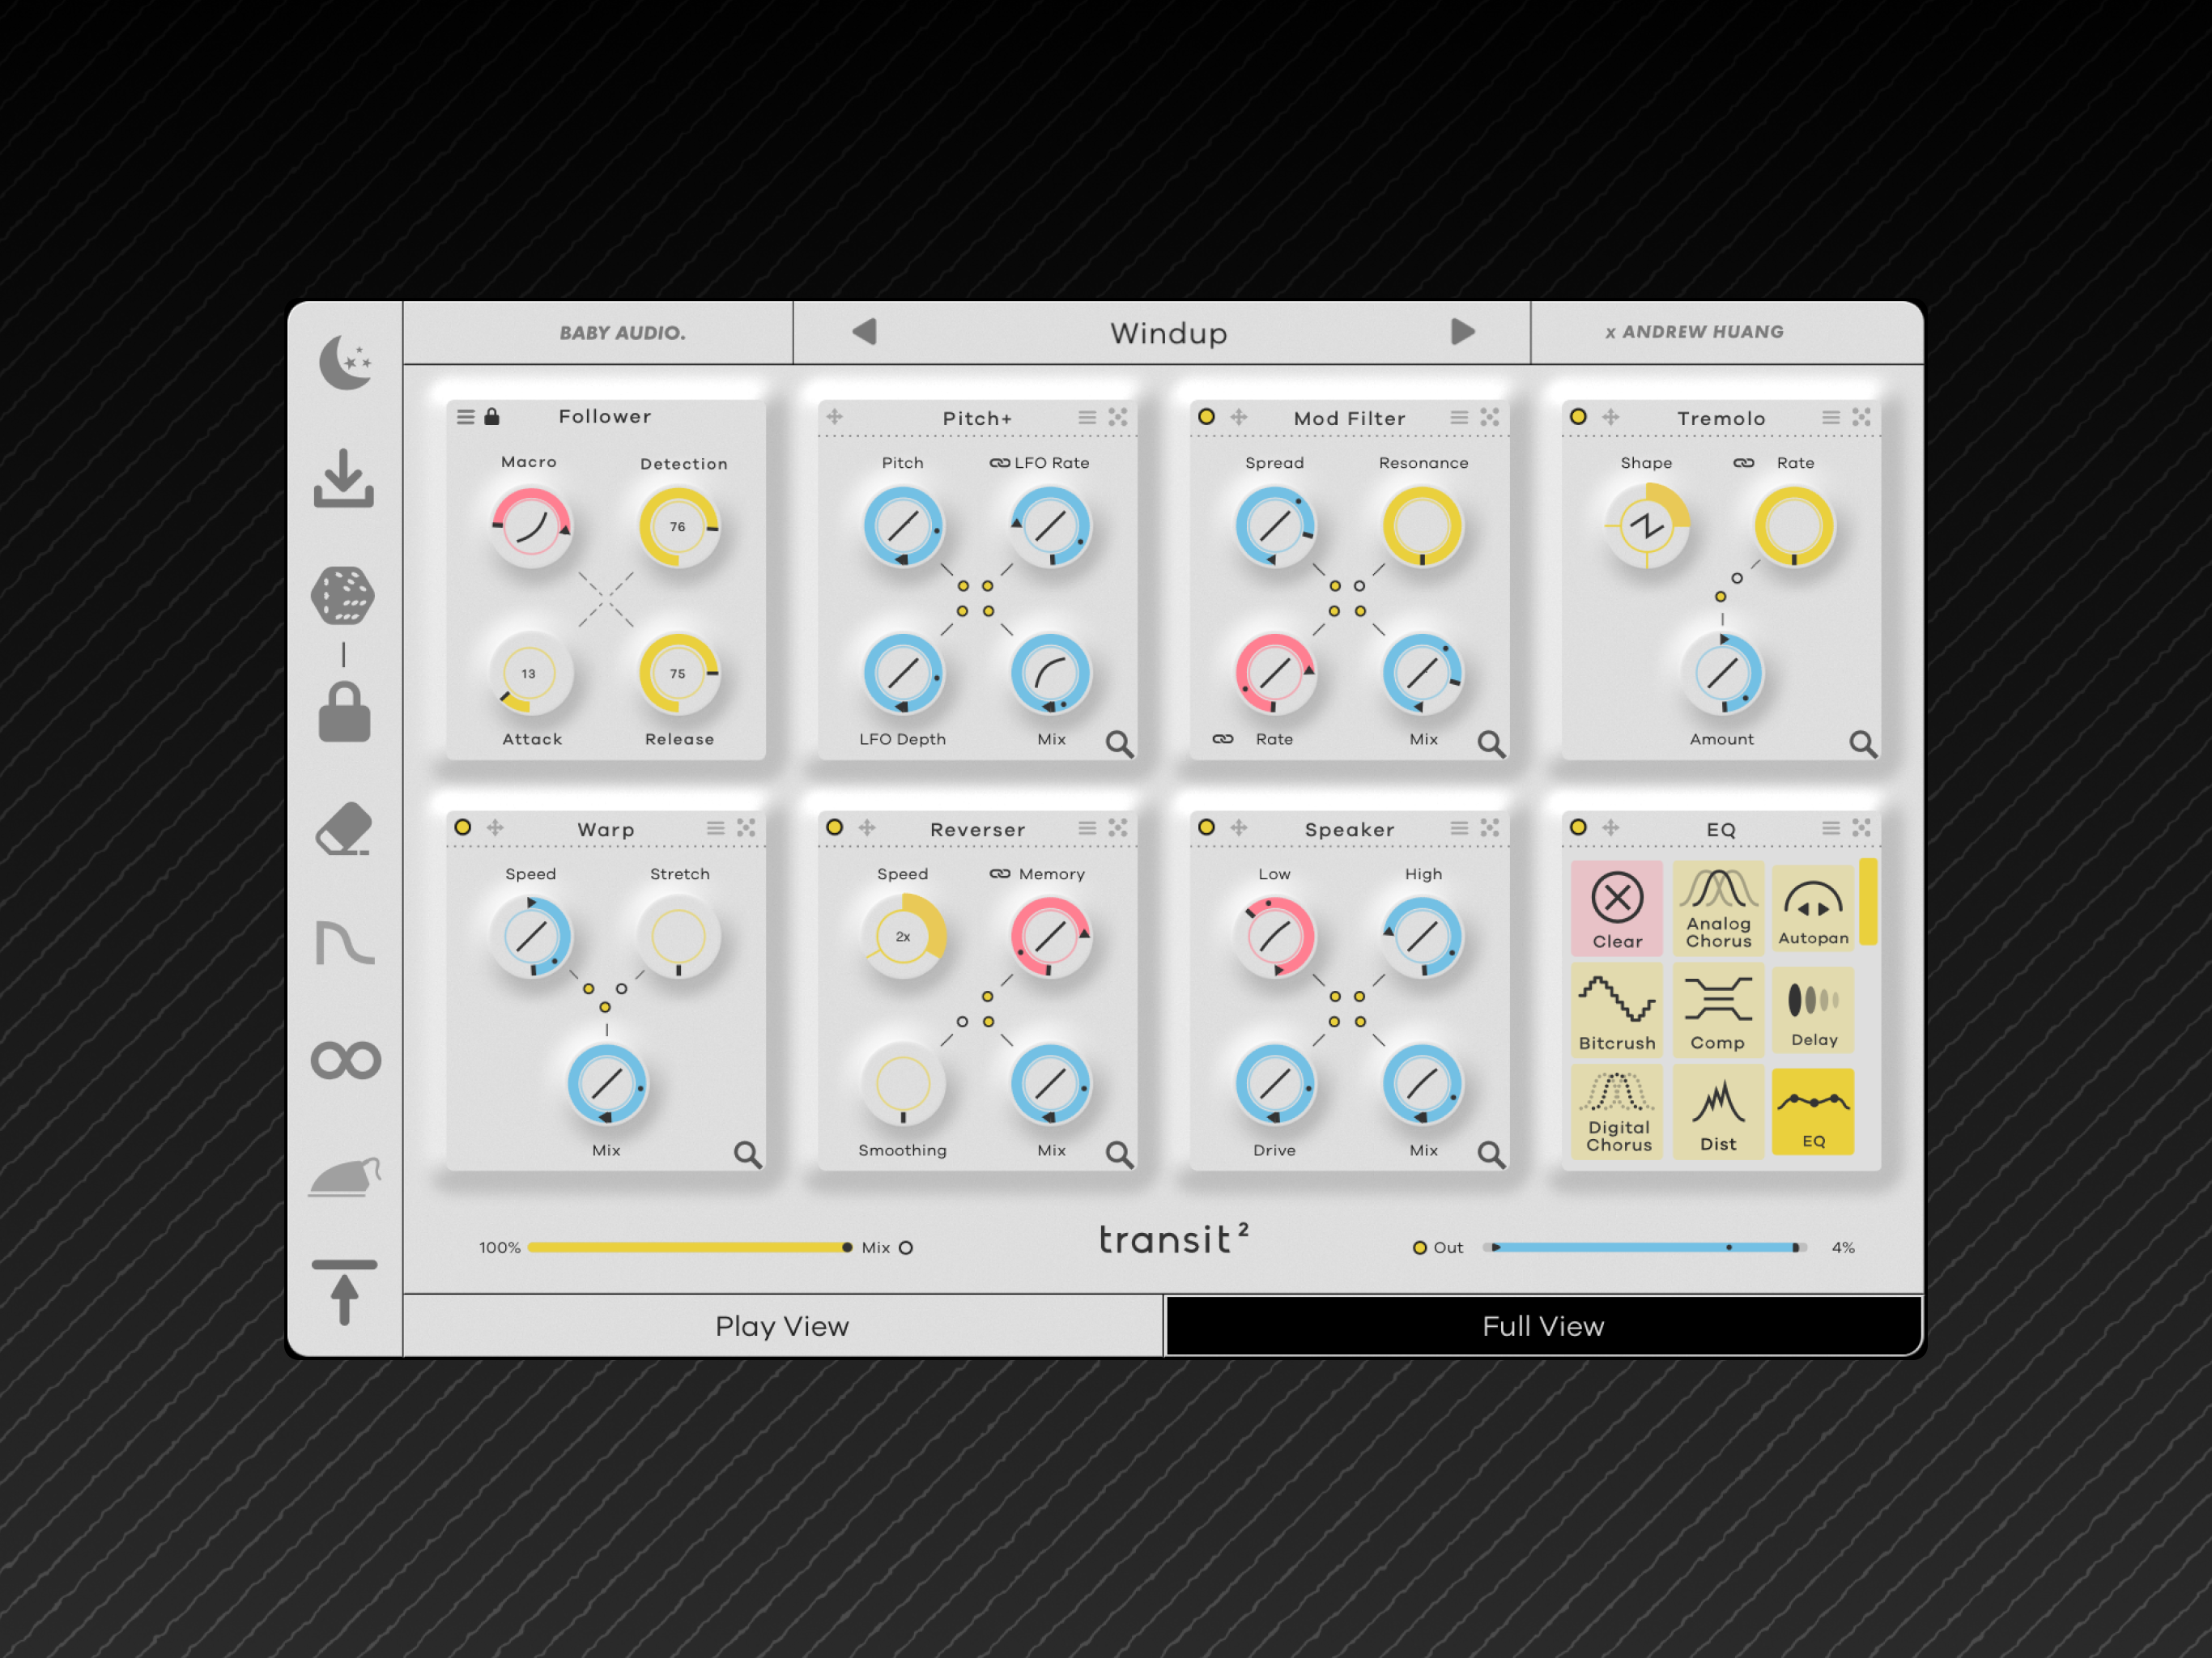The width and height of the screenshot is (2212, 1658).
Task: Toggle the Mod Filter module power dot
Action: tap(1207, 417)
